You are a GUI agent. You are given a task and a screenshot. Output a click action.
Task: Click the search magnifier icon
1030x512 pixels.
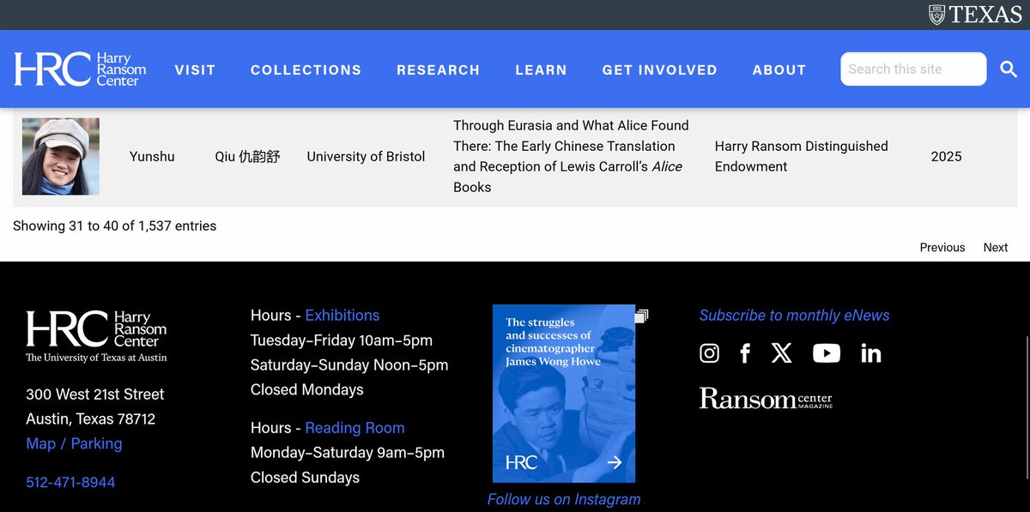click(x=1009, y=69)
